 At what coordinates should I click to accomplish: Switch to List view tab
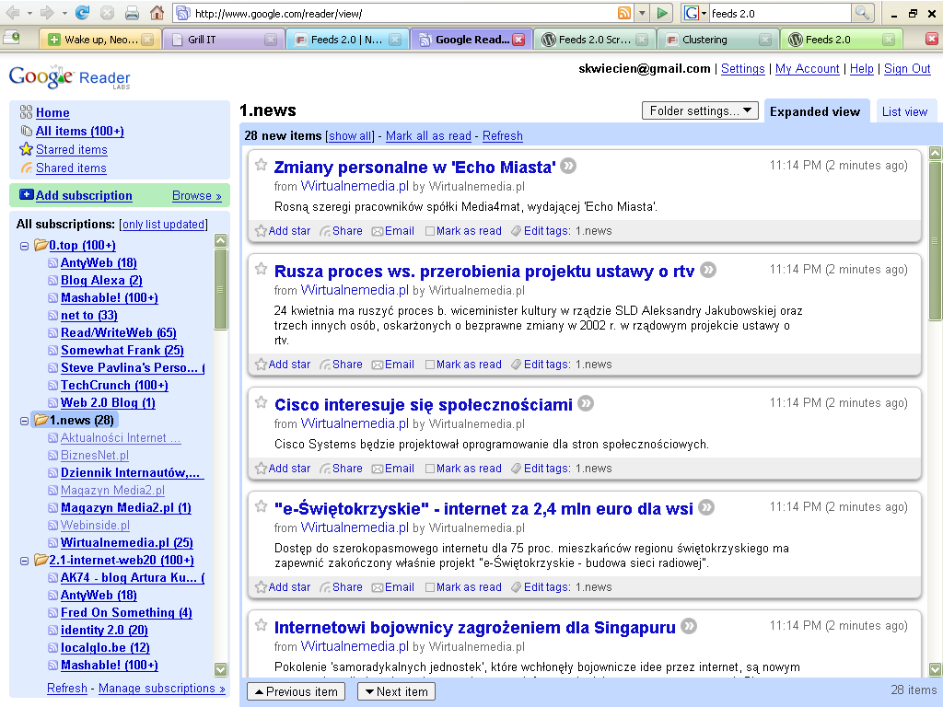pos(904,111)
